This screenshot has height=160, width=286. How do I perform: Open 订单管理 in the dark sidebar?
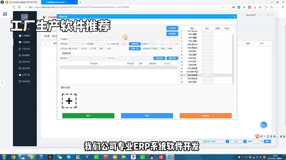(x=25, y=36)
